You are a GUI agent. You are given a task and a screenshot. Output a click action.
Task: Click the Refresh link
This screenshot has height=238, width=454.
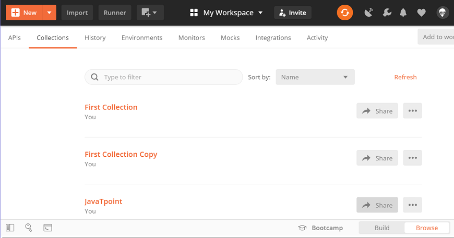tap(405, 77)
